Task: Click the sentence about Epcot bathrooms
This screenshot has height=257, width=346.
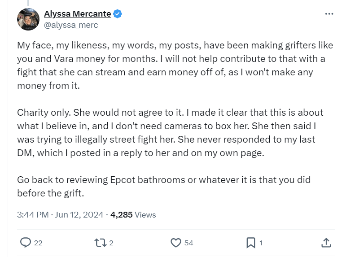Action: click(x=163, y=186)
